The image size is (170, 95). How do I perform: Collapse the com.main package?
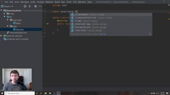click(8, 20)
